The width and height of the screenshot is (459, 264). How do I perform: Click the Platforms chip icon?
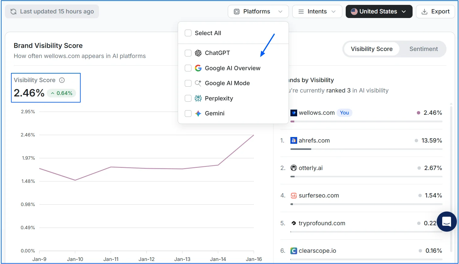tap(237, 12)
